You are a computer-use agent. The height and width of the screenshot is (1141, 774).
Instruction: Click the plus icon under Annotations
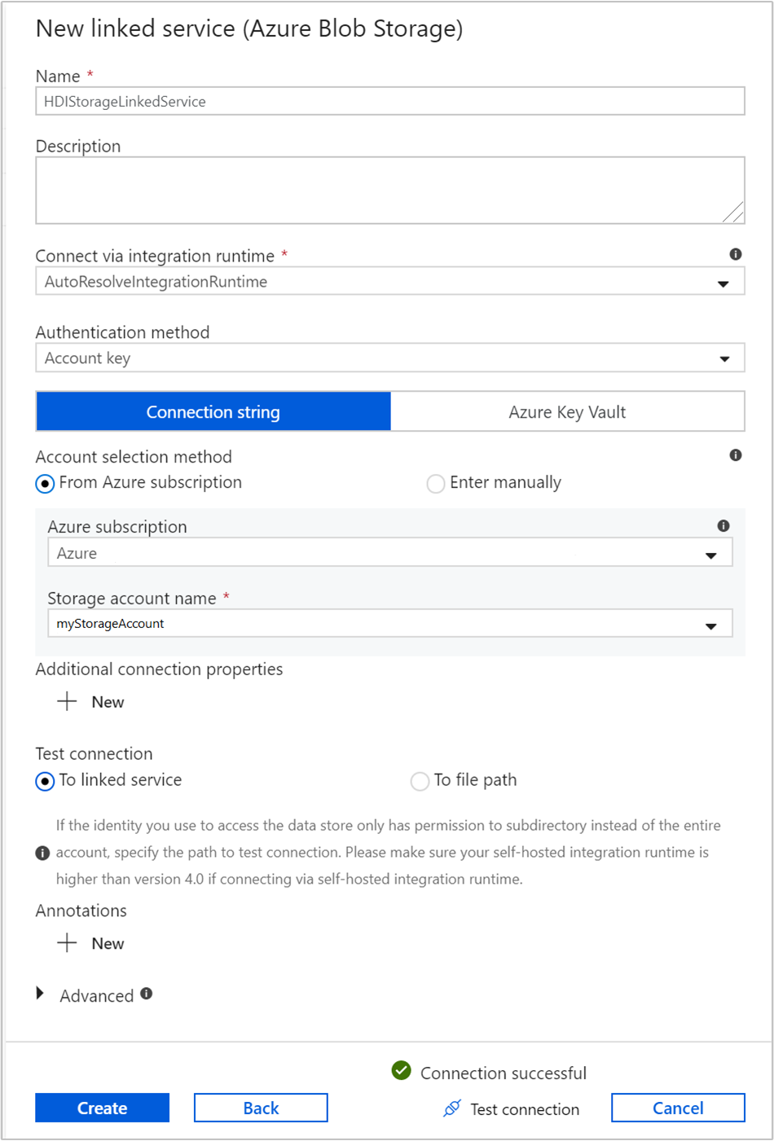pos(66,942)
